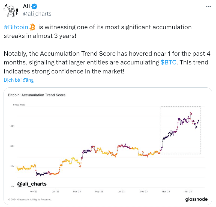The width and height of the screenshot is (216, 207).
Task: Click the "Nov '22" x-axis label
Action: 34,192
